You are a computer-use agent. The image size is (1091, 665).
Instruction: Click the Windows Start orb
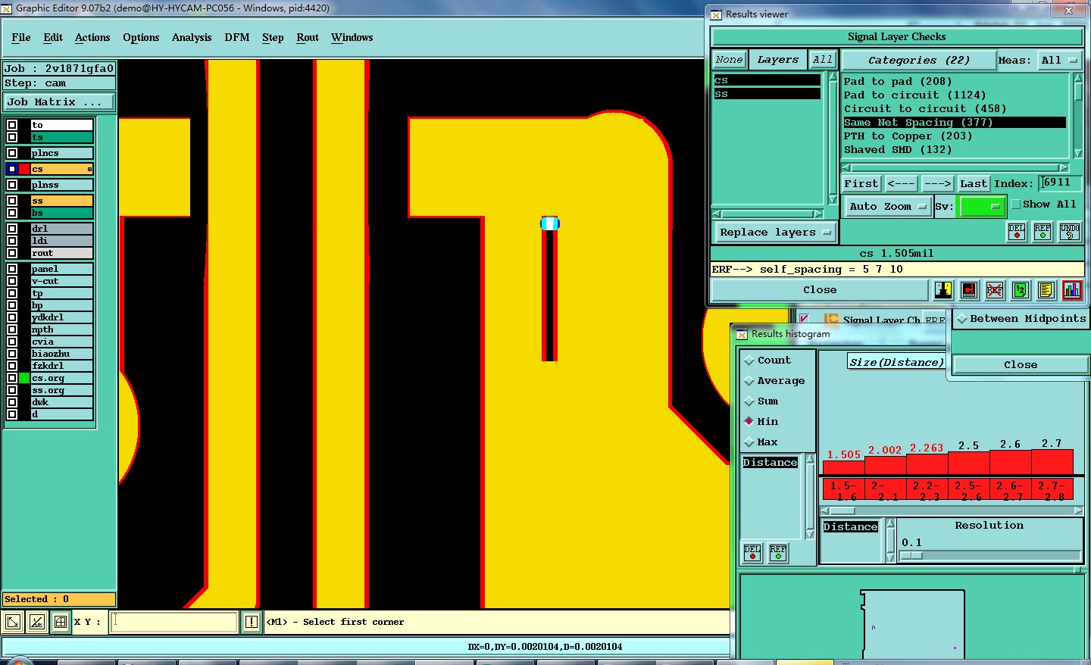(x=20, y=661)
